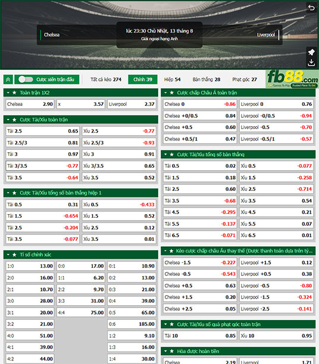Click the star beside Toàn trận 1X2
The width and height of the screenshot is (319, 364).
pyautogui.click(x=14, y=93)
